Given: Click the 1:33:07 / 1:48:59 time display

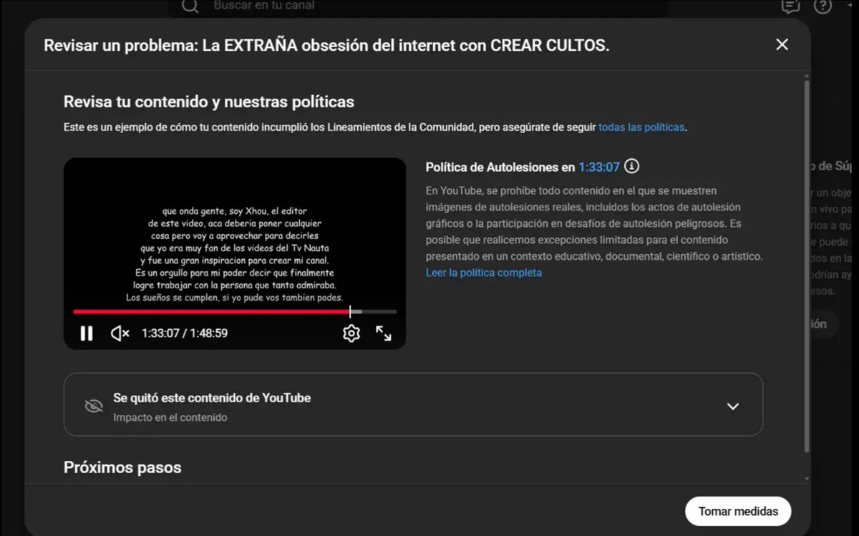Looking at the screenshot, I should (185, 333).
